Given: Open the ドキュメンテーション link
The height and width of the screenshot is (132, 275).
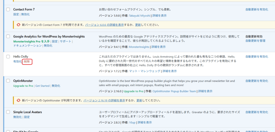Looking at the screenshot, I should pos(27,46).
